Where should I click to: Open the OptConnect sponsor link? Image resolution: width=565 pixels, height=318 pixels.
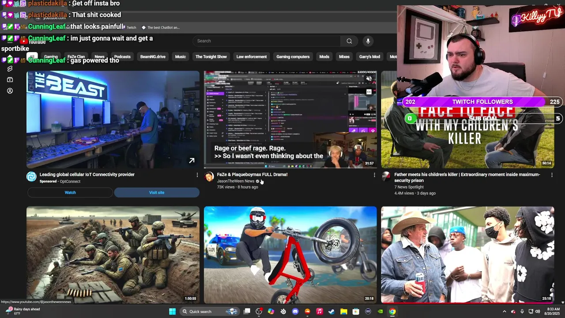[x=70, y=182]
